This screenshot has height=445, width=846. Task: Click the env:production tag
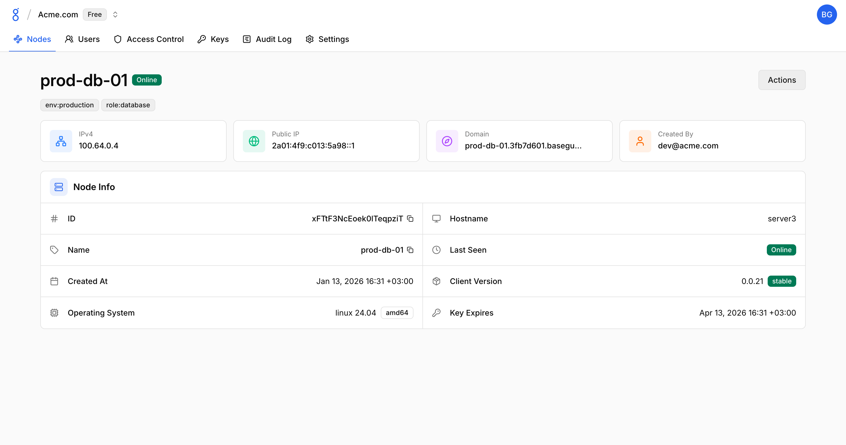[x=69, y=105]
